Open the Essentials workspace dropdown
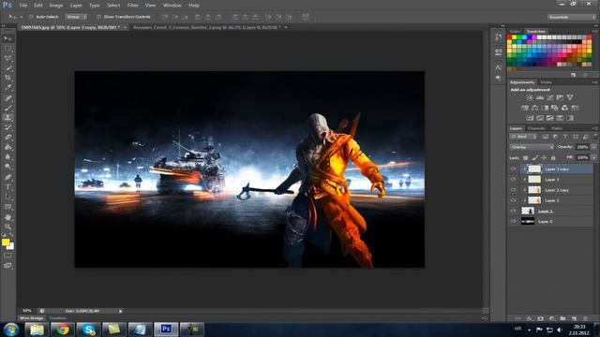The height and width of the screenshot is (337, 600). pos(572,17)
